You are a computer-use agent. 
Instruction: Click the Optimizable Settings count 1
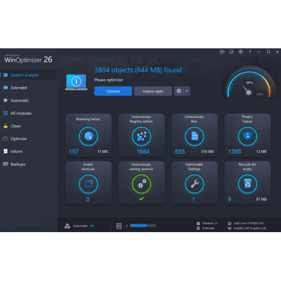pos(194,199)
